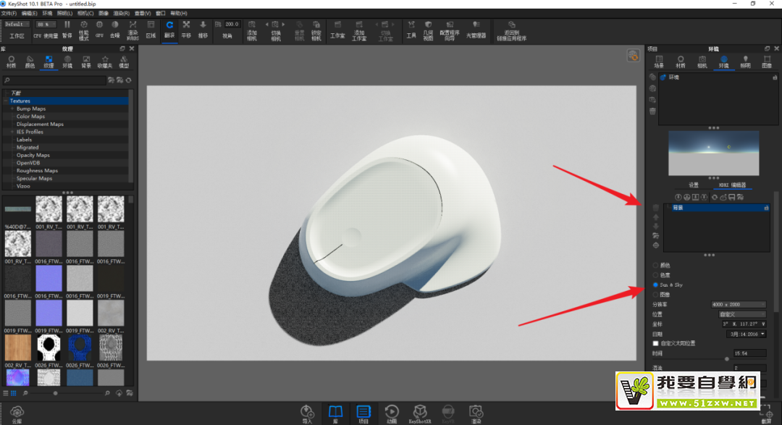This screenshot has height=425, width=782.
Task: Collapse the Textures tree node
Action: tap(6, 101)
